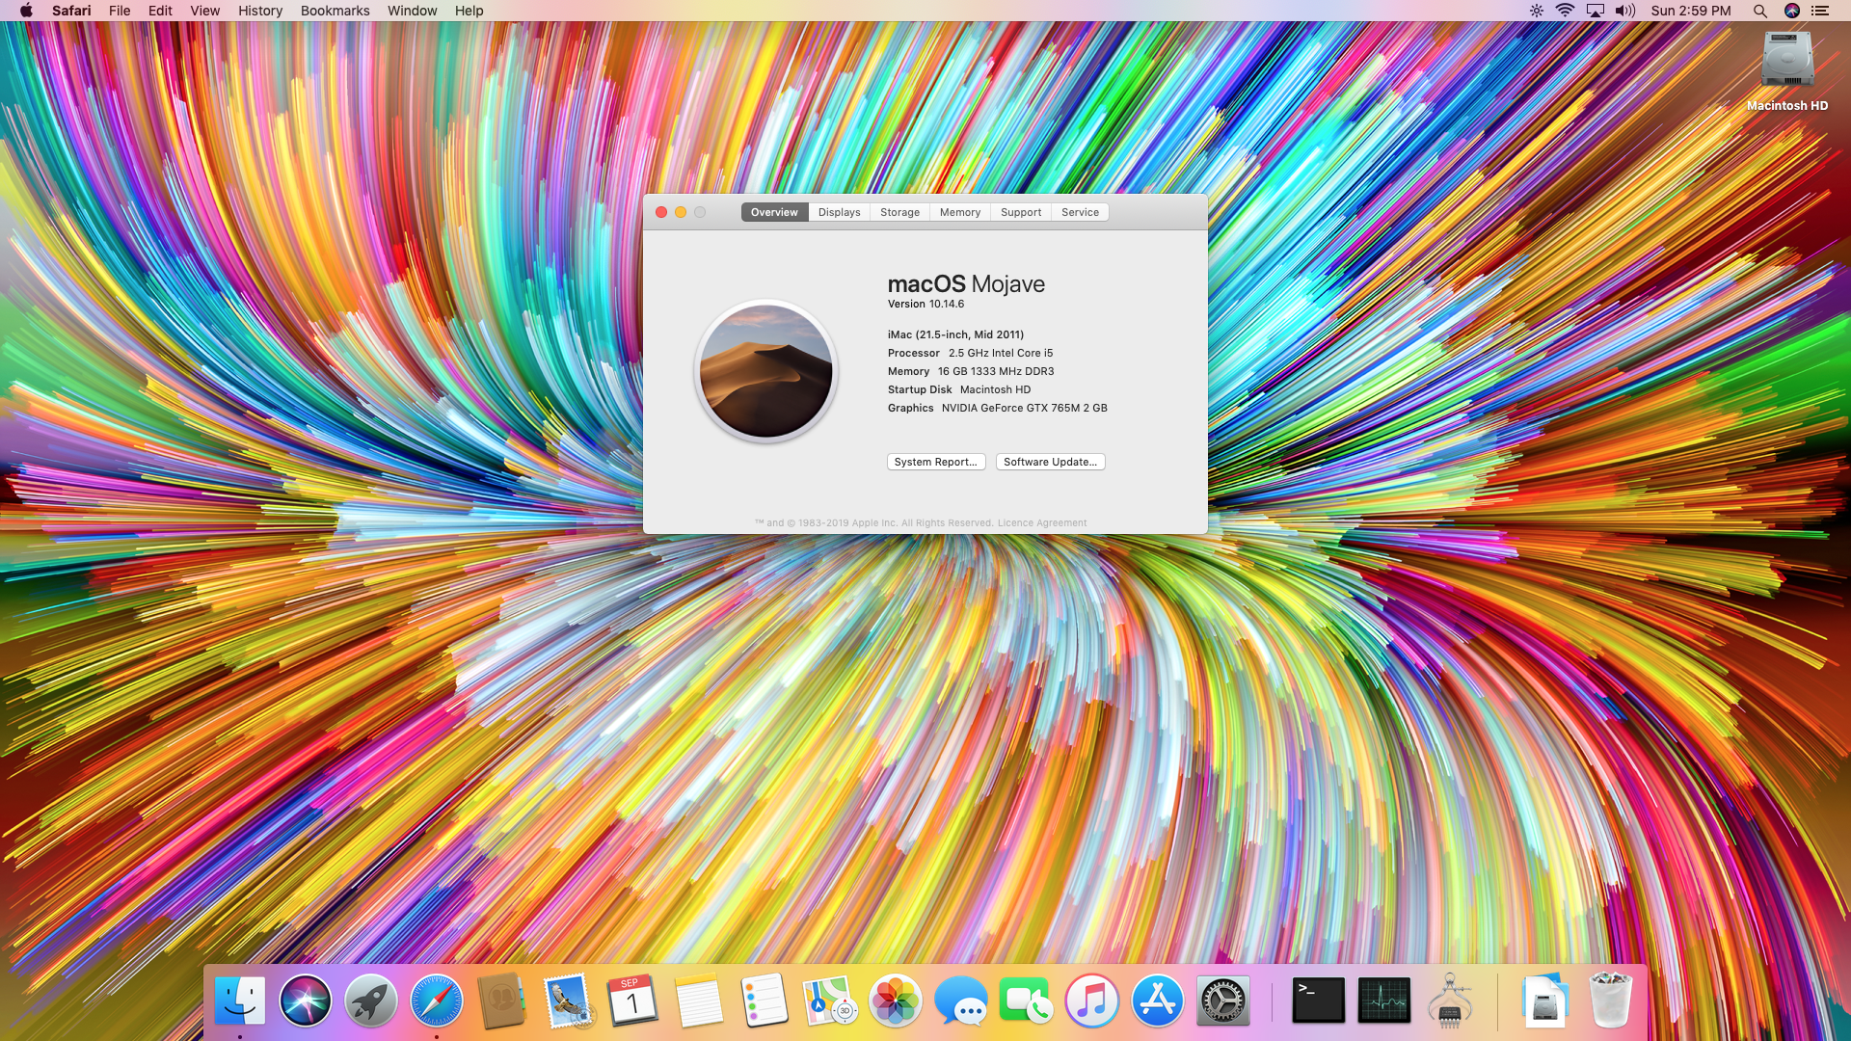Screen dimensions: 1851x1041
Task: Open the File menu
Action: tap(120, 11)
